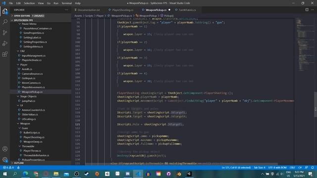Open the feedback icon in status bar

(306, 168)
